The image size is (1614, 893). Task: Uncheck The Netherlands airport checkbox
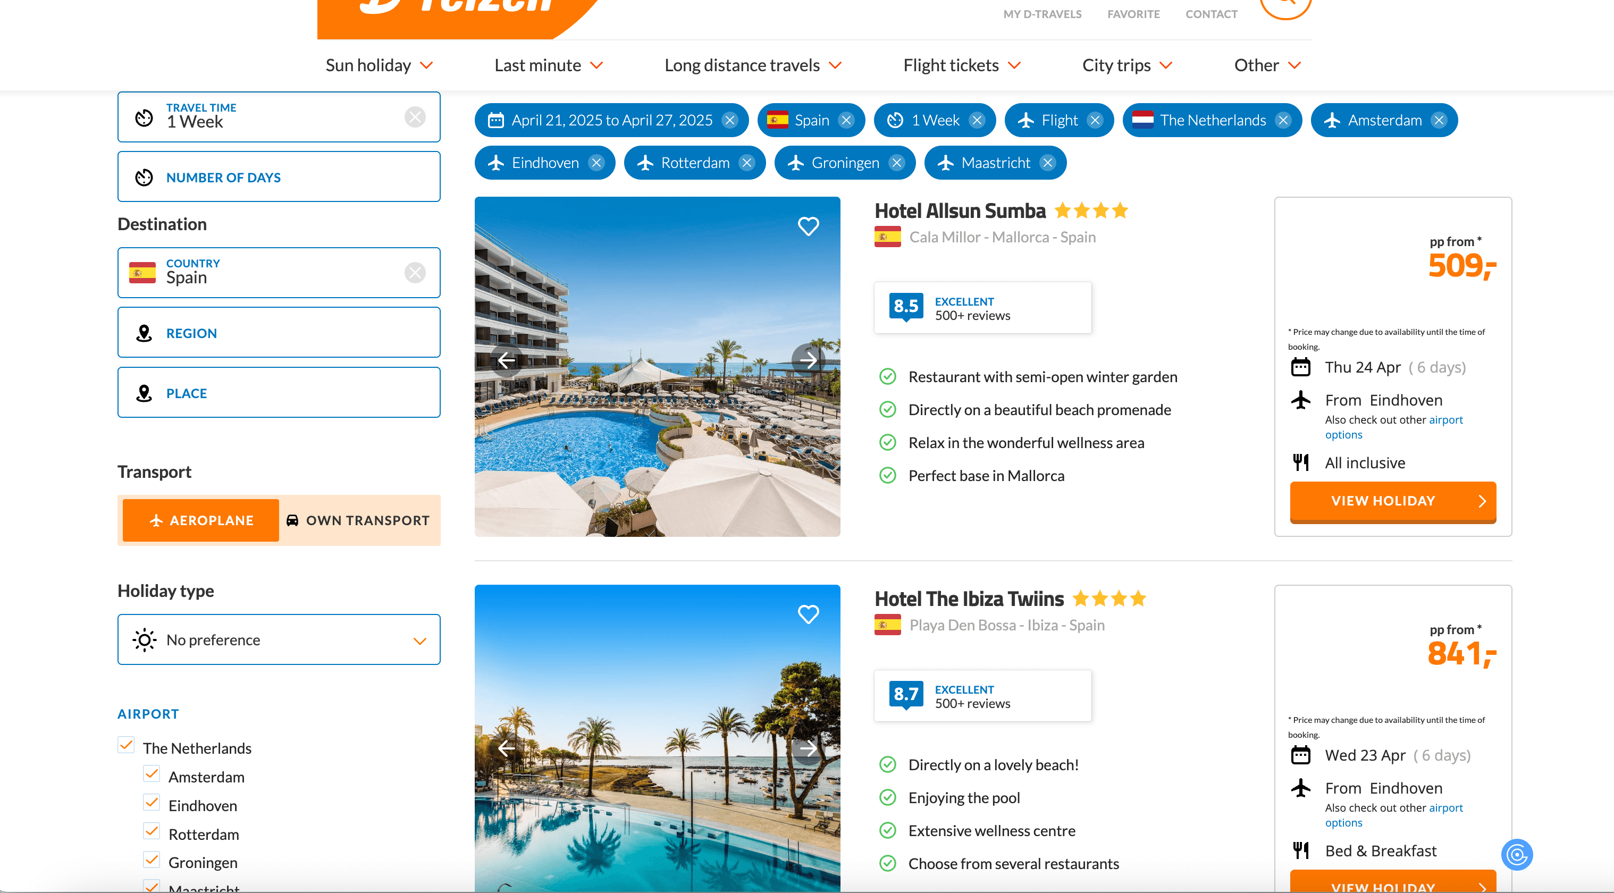tap(126, 745)
